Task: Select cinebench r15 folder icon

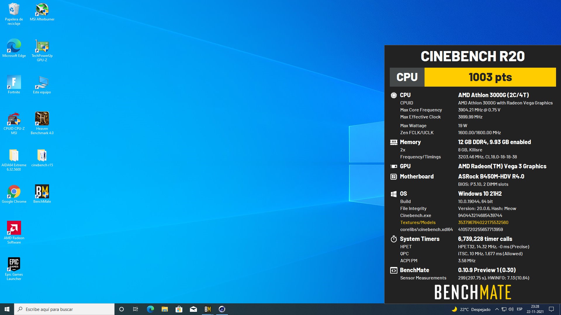Action: pyautogui.click(x=42, y=158)
